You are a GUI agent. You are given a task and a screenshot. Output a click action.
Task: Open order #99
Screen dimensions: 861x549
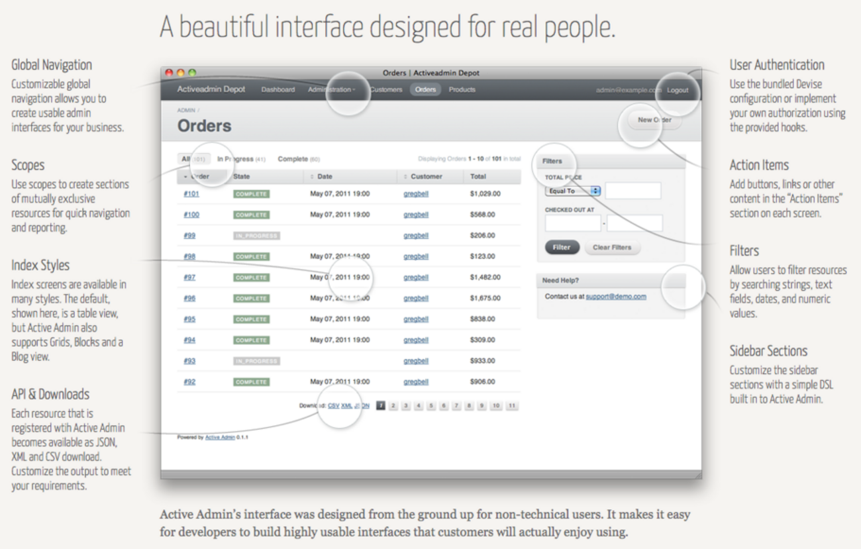189,236
